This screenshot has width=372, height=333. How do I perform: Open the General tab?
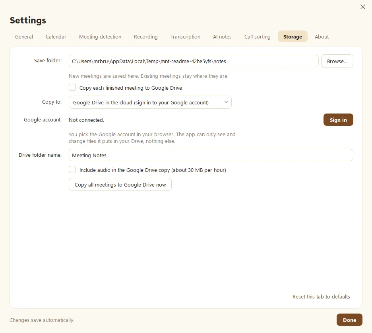point(24,37)
